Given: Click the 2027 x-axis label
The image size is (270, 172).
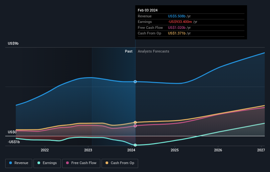Looking at the screenshot, I should (261, 150).
